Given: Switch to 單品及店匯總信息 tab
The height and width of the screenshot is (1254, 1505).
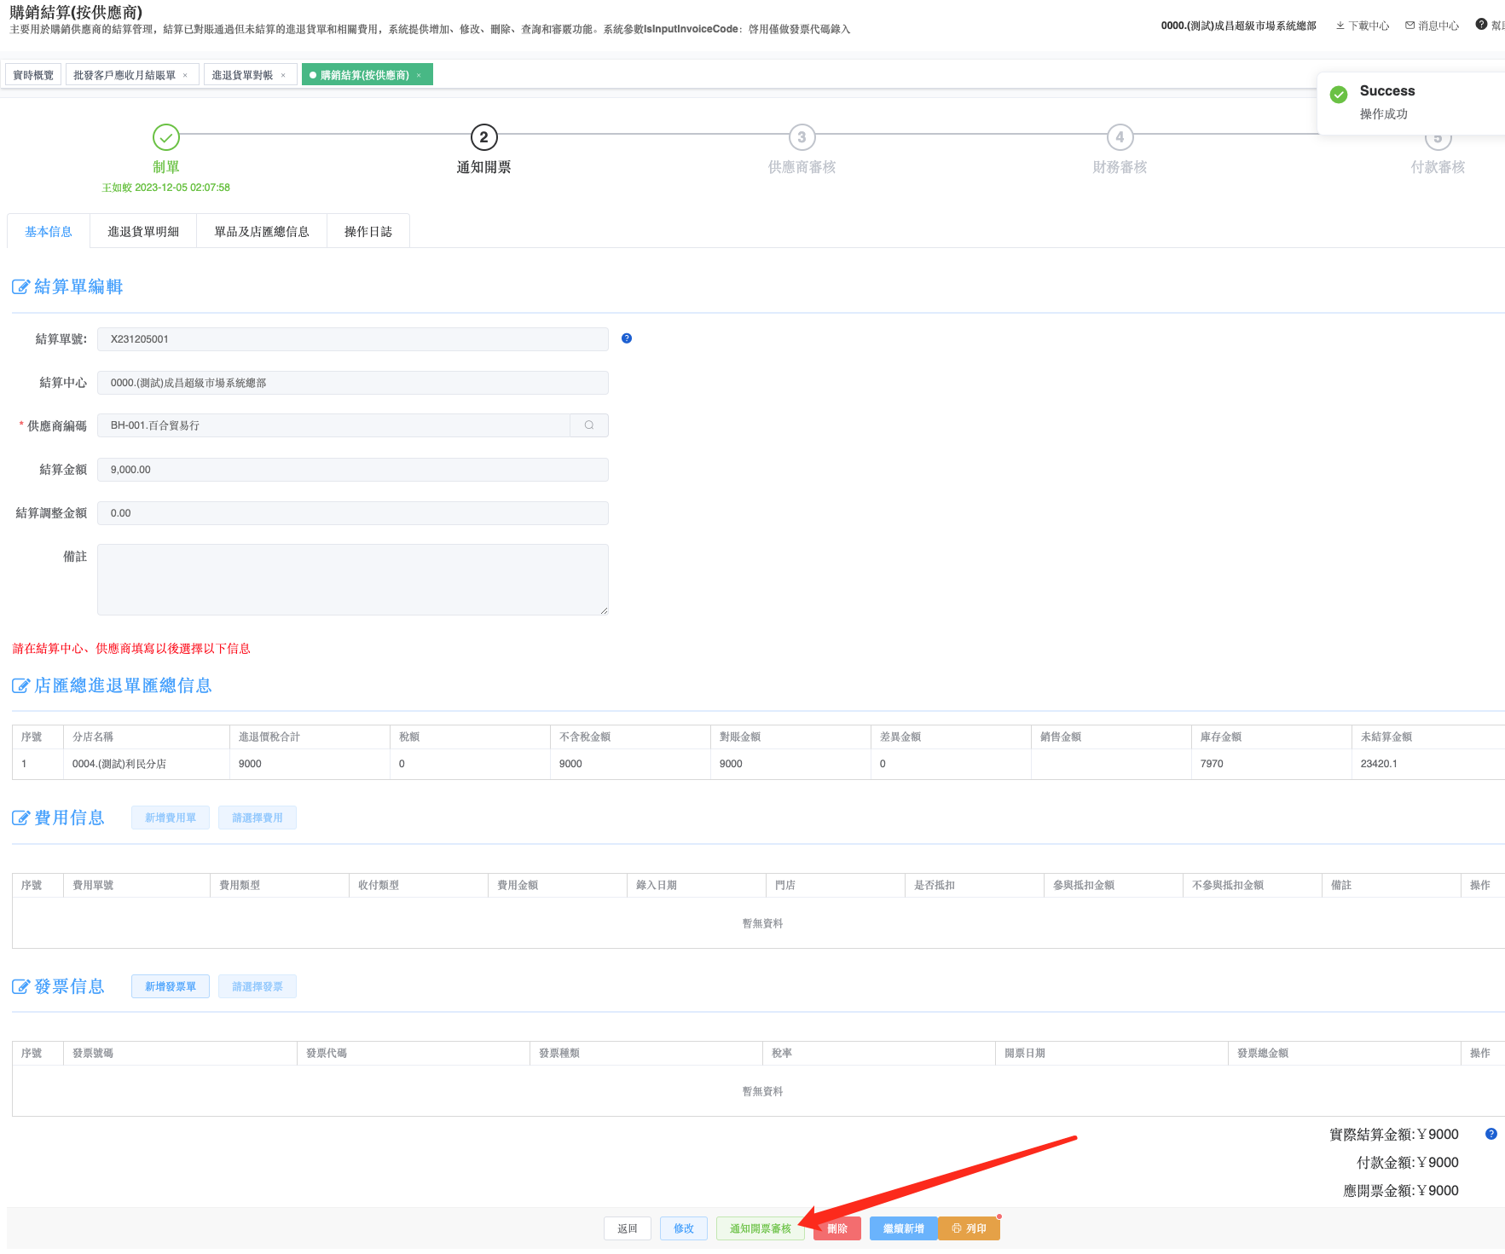Looking at the screenshot, I should [261, 232].
